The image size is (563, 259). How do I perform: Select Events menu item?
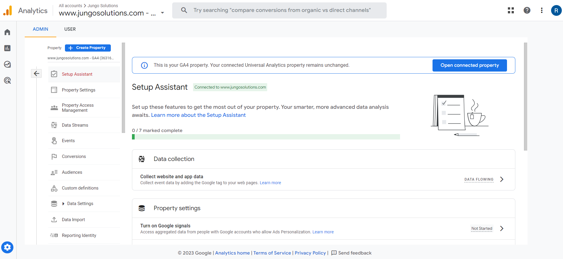(x=84, y=141)
